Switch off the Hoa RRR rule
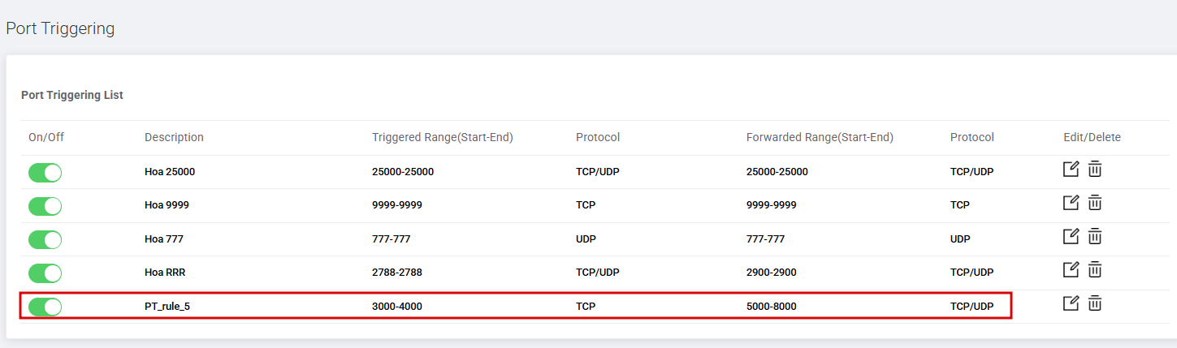This screenshot has height=348, width=1177. 45,273
